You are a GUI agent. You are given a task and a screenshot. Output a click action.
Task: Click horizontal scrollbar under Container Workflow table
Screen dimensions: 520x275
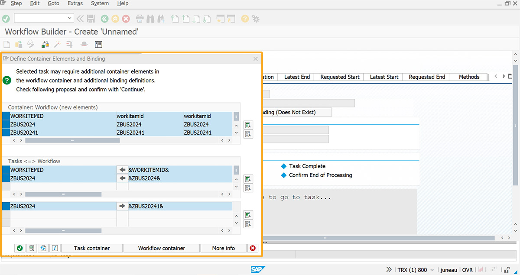point(72,140)
